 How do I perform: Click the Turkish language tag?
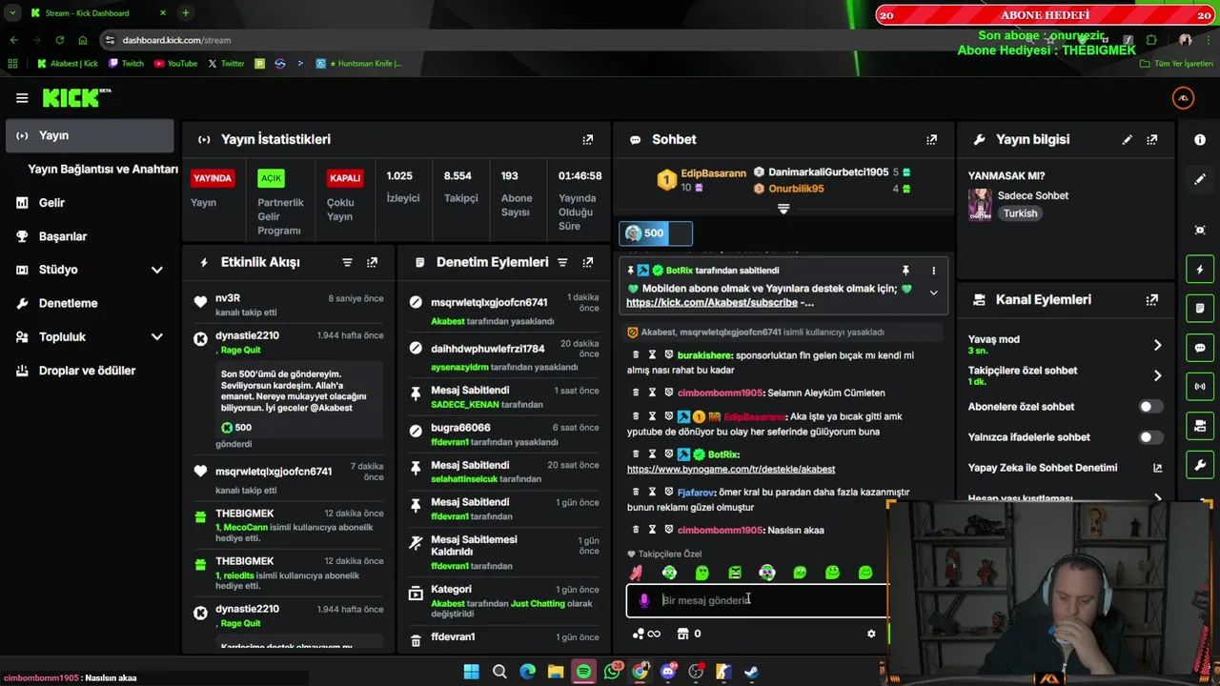(1020, 213)
